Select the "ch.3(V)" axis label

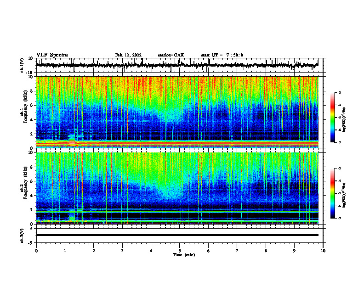pyautogui.click(x=22, y=236)
